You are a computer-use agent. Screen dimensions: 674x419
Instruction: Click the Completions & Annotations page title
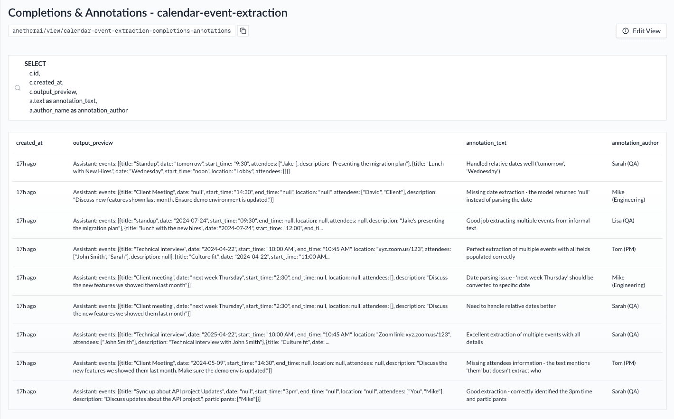[x=148, y=13]
